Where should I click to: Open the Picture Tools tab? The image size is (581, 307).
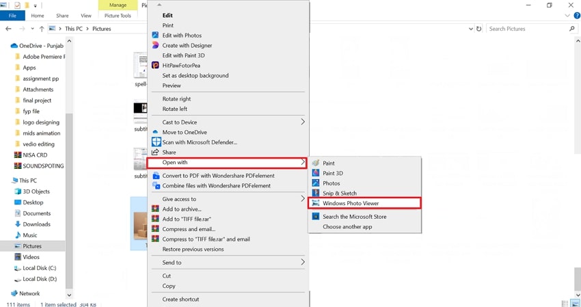(118, 16)
